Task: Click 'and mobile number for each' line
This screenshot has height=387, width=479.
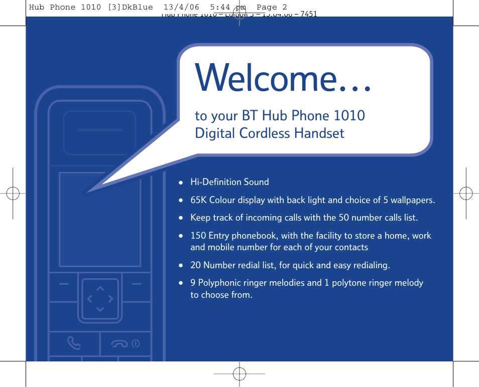Action: tap(279, 247)
